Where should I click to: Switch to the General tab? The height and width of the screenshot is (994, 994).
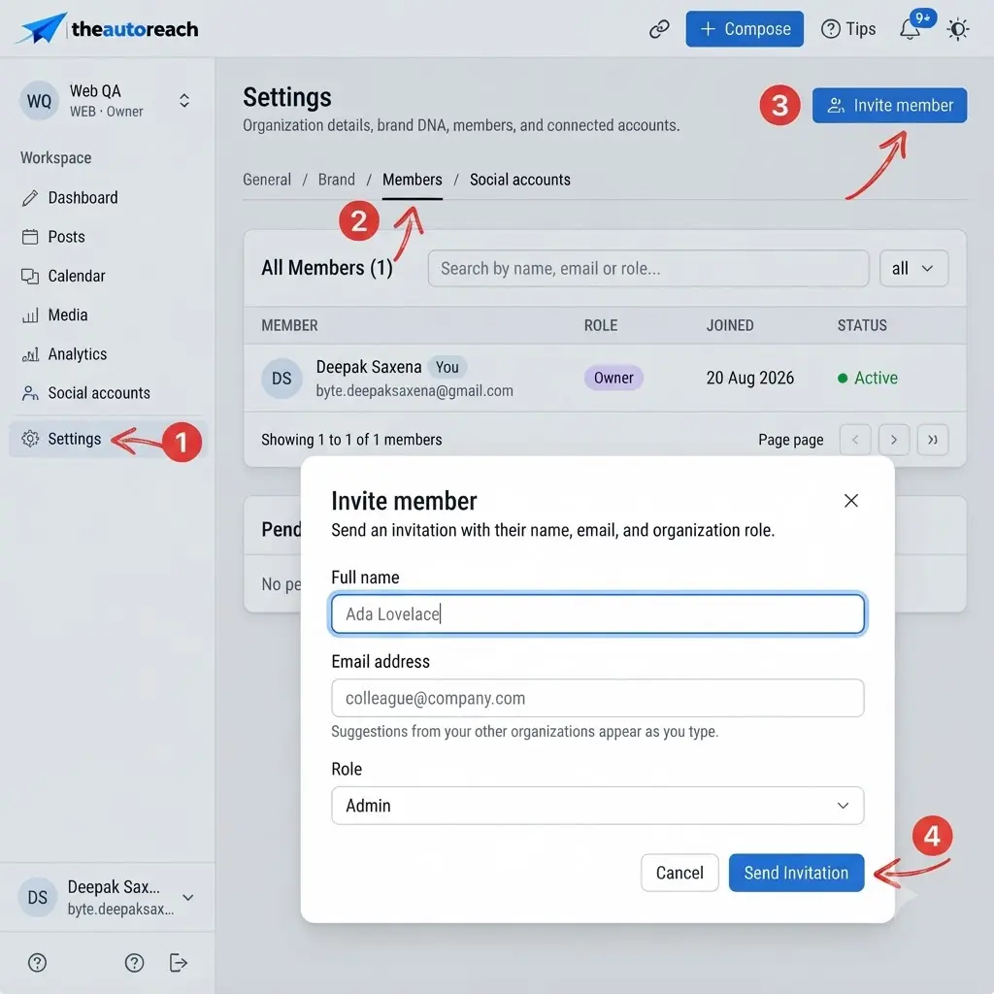pos(267,180)
